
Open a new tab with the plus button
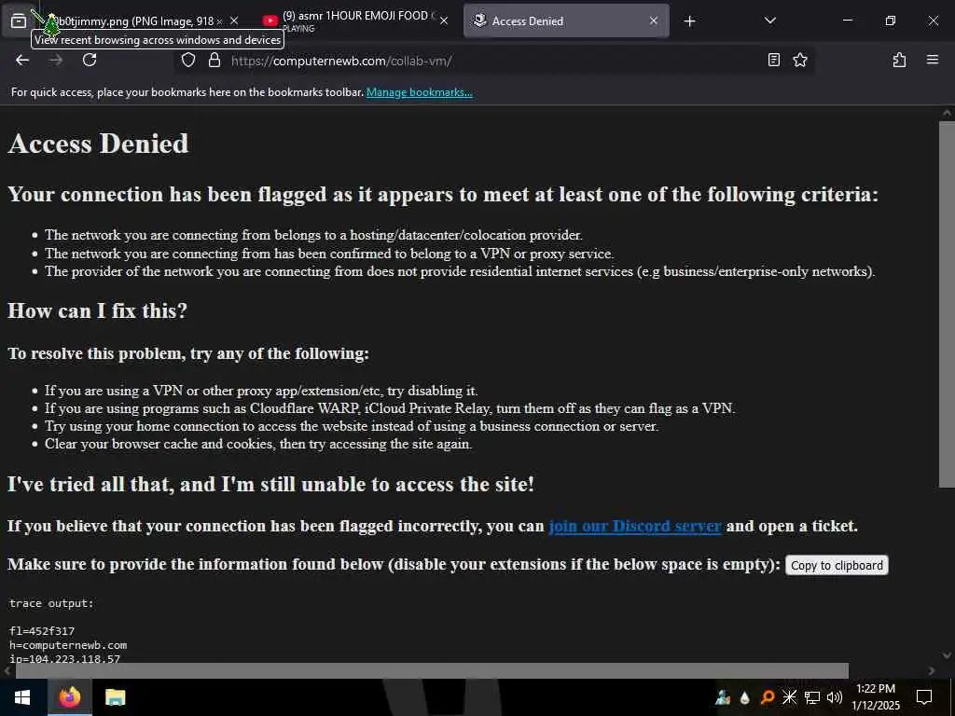coord(689,21)
